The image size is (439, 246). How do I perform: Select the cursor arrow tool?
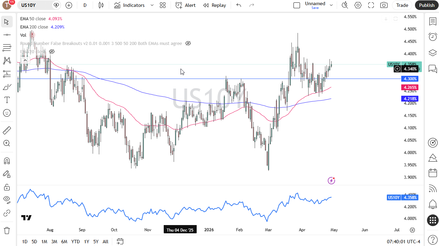pyautogui.click(x=7, y=22)
